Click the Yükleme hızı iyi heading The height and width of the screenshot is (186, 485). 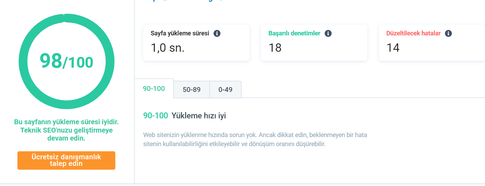(199, 116)
